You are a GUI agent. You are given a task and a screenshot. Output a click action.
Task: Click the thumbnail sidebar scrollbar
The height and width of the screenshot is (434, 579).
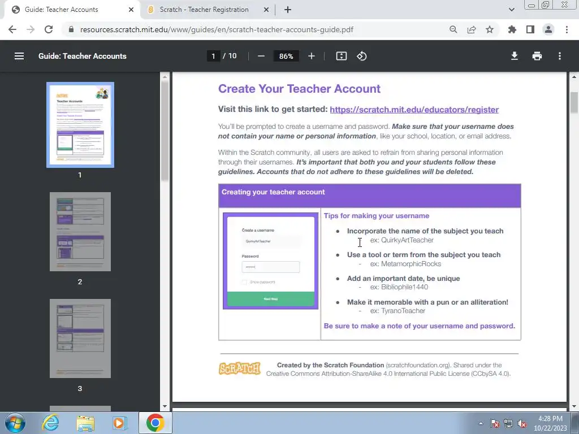165,131
